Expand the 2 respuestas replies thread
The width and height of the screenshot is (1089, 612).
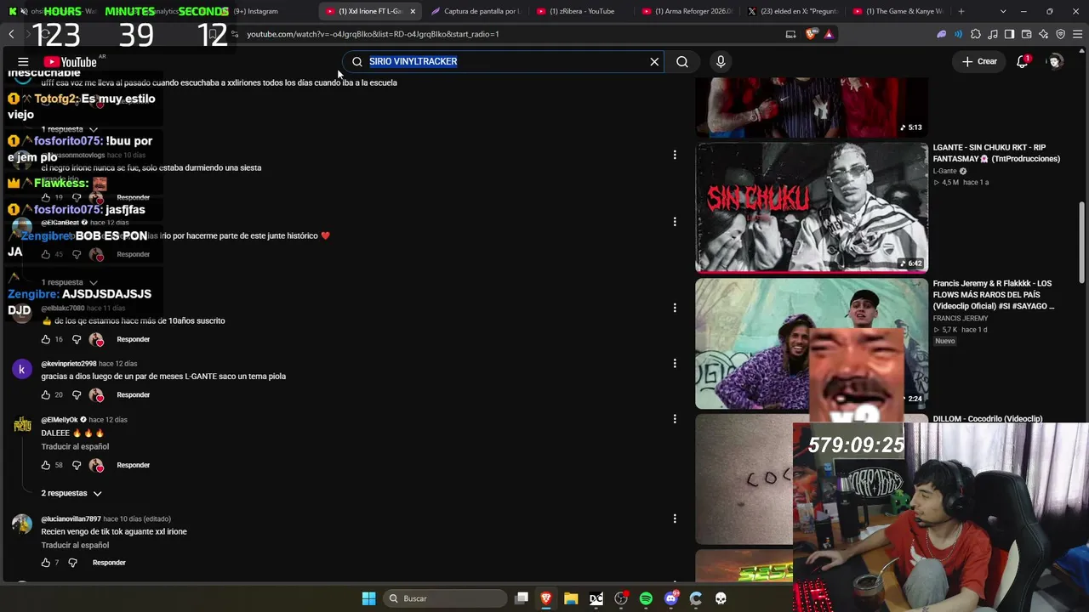pyautogui.click(x=71, y=493)
